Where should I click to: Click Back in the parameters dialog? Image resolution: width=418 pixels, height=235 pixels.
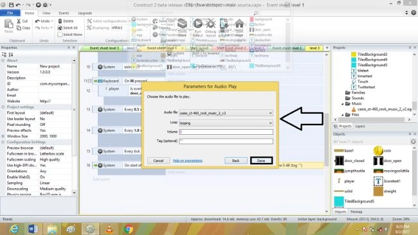[235, 161]
